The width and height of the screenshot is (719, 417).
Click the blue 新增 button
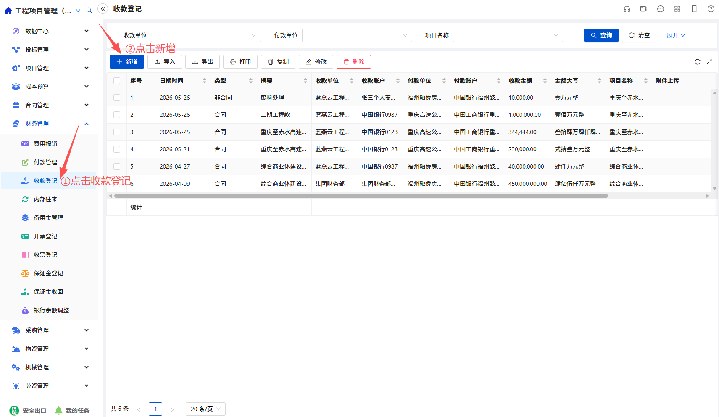click(127, 62)
